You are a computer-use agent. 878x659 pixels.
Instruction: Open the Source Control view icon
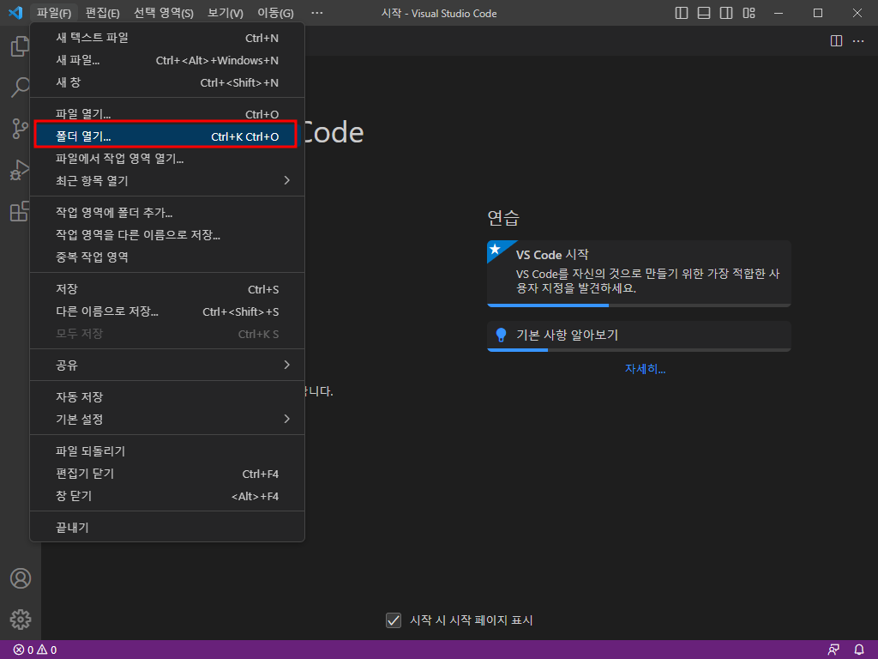click(x=21, y=129)
